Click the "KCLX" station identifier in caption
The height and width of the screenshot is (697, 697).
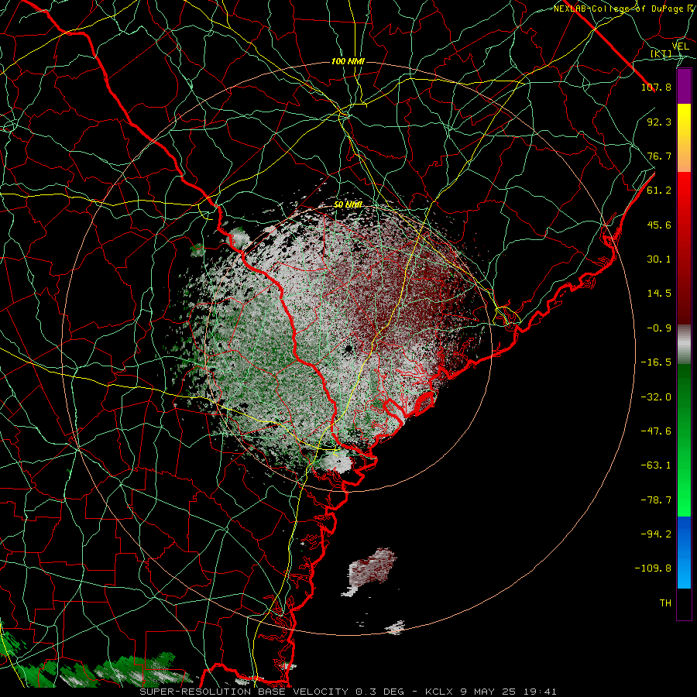[x=439, y=692]
